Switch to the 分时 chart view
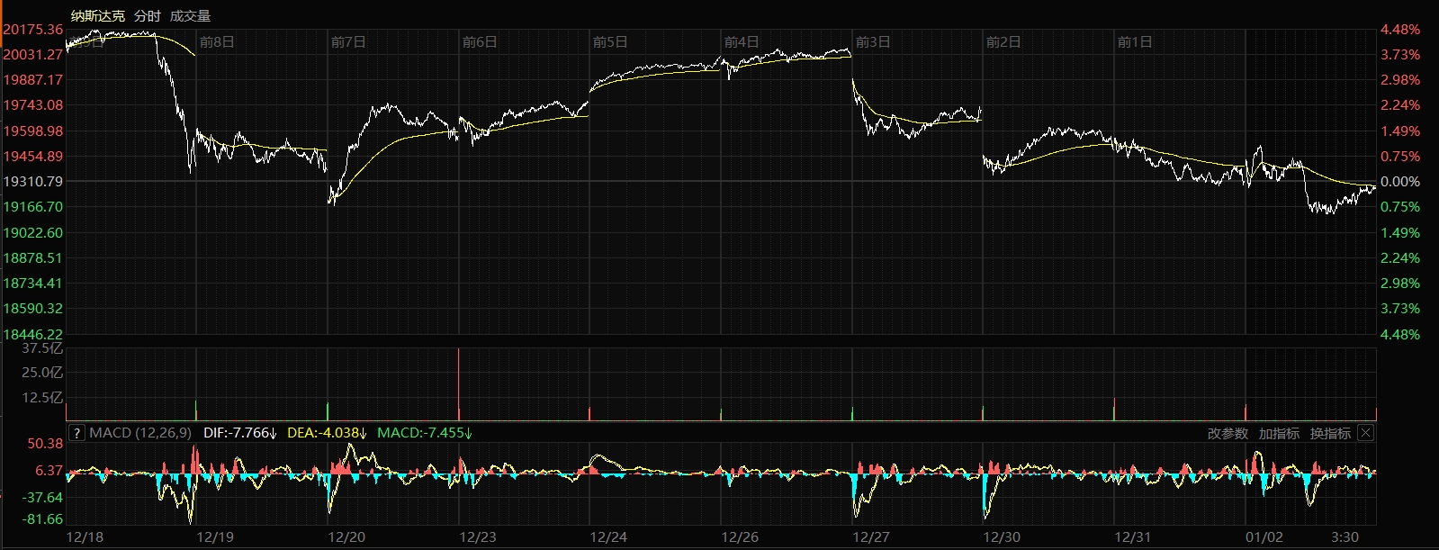The height and width of the screenshot is (550, 1439). click(147, 16)
